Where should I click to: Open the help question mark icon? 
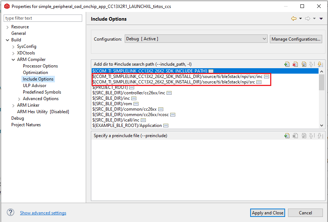click(x=11, y=213)
